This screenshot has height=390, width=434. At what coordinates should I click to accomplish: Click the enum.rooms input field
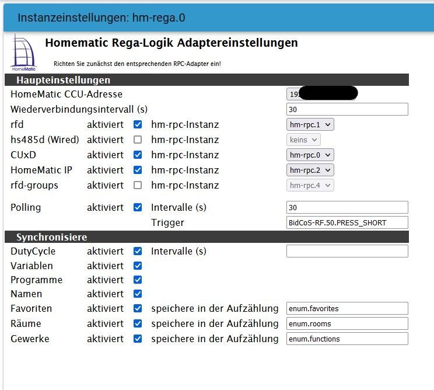(347, 323)
